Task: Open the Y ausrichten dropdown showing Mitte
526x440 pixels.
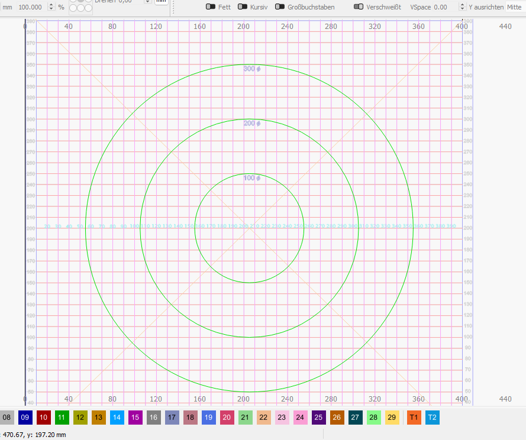Action: (514, 7)
